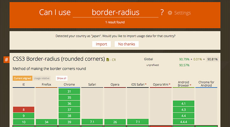The width and height of the screenshot is (230, 127).
Task: Click the 90.79% supported usage value
Action: click(184, 59)
